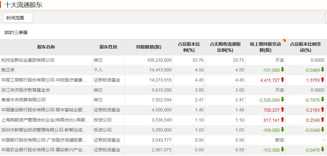Click green down arrow next to -0.0478
The width and height of the screenshot is (327, 156).
coord(322,149)
